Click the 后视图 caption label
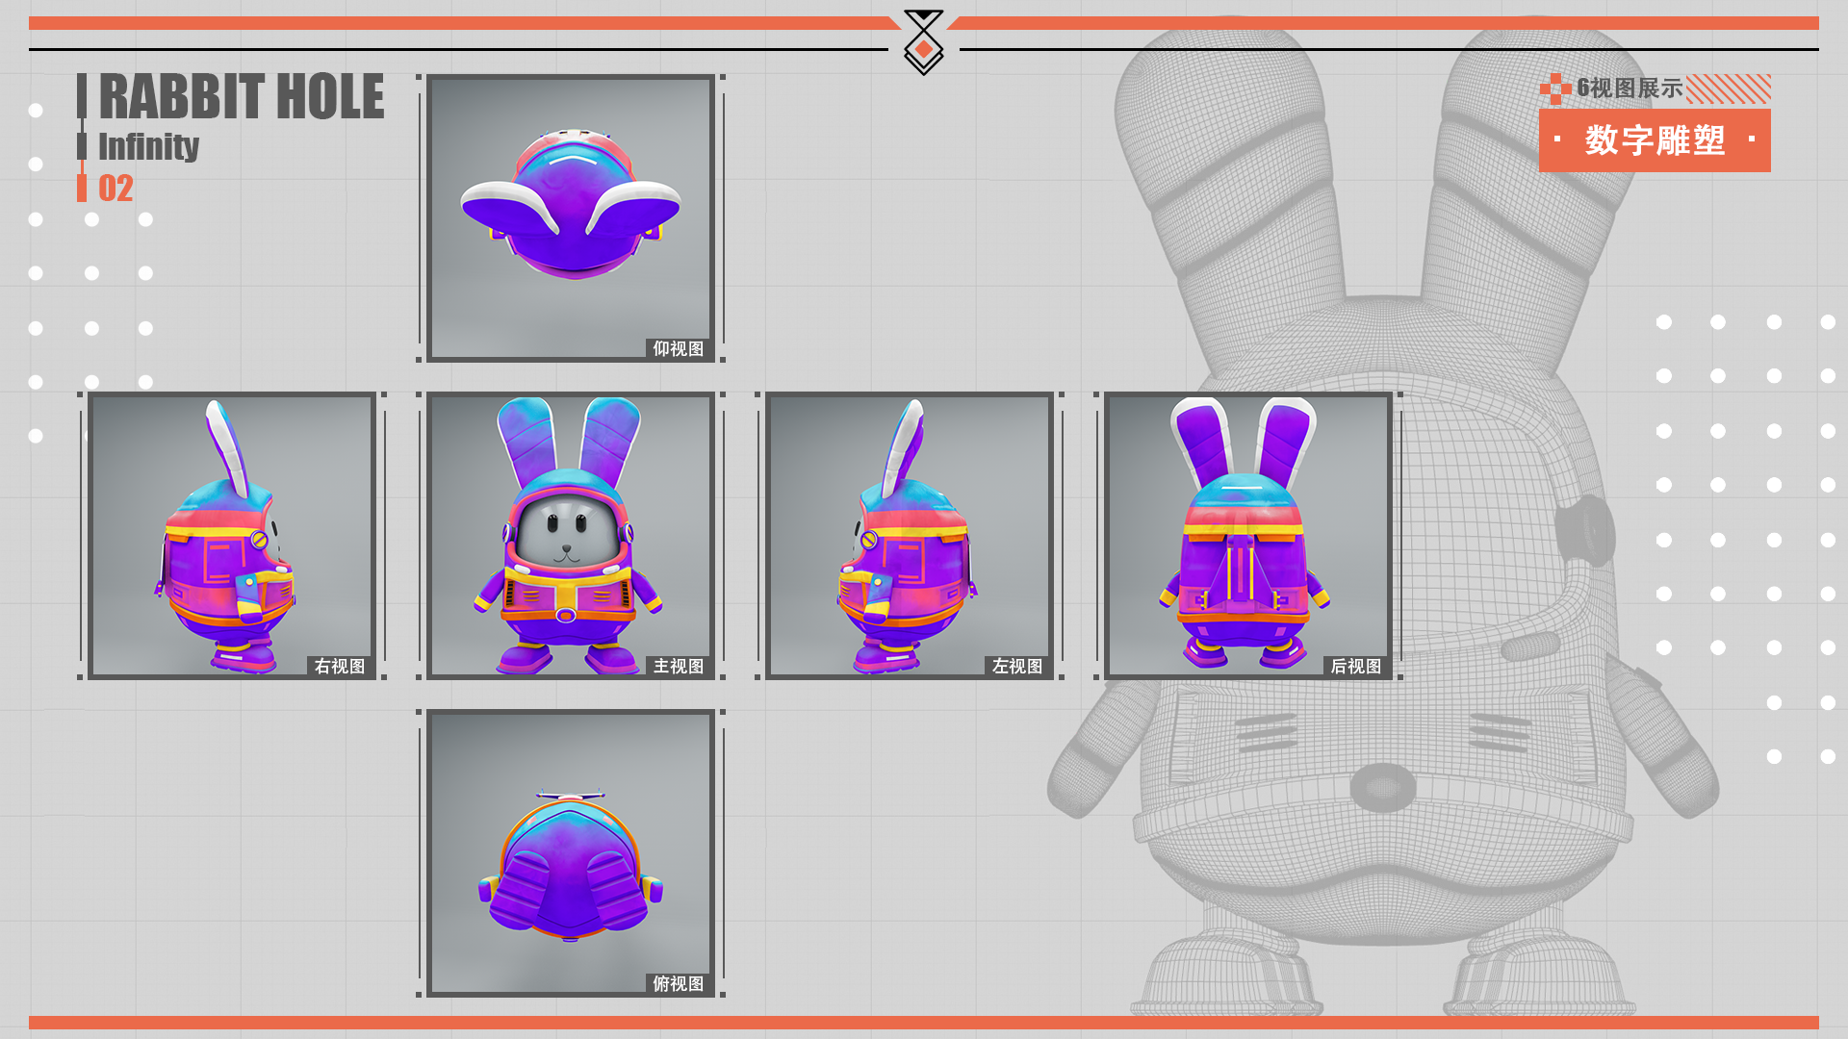This screenshot has width=1848, height=1039. pyautogui.click(x=1355, y=667)
